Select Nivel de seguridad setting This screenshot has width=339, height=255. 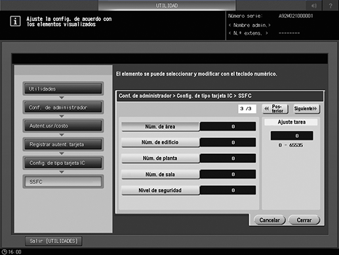(160, 191)
